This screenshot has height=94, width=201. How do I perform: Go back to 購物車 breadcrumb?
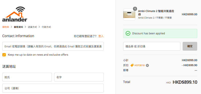6,27
